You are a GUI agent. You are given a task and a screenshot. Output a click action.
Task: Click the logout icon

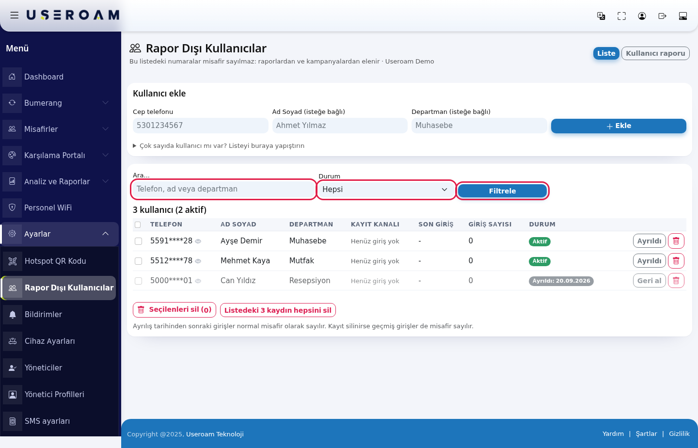coord(662,16)
